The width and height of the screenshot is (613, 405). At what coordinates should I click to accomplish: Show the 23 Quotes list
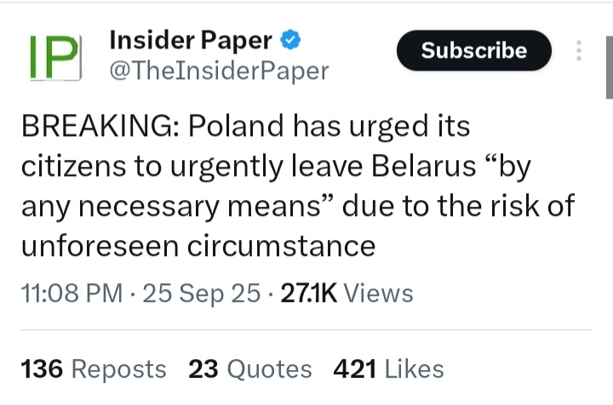click(x=250, y=368)
